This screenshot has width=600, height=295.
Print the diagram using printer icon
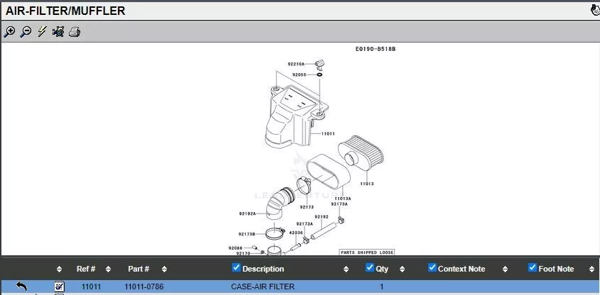click(75, 32)
